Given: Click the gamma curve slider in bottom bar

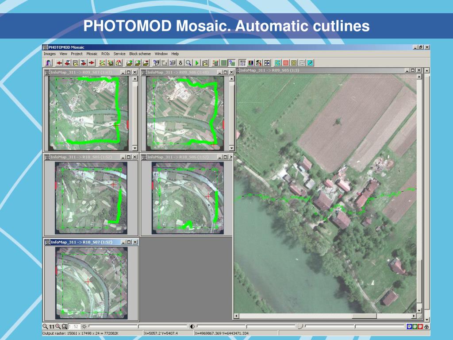Looking at the screenshot, I should (355, 326).
